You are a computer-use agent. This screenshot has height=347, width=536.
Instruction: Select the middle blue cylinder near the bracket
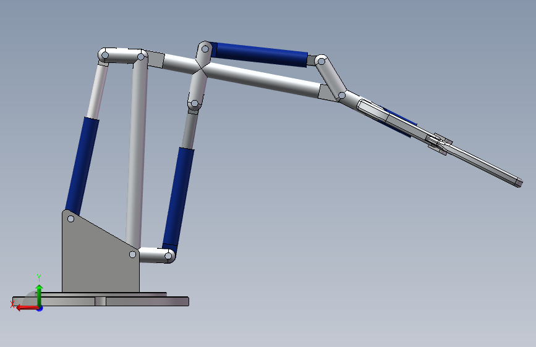pos(178,199)
